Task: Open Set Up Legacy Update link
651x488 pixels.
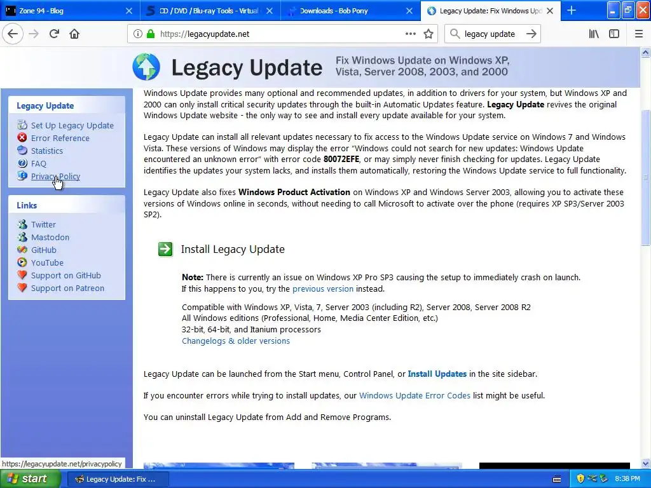Action: click(72, 125)
